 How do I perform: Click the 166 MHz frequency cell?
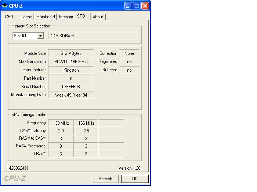click(x=86, y=123)
